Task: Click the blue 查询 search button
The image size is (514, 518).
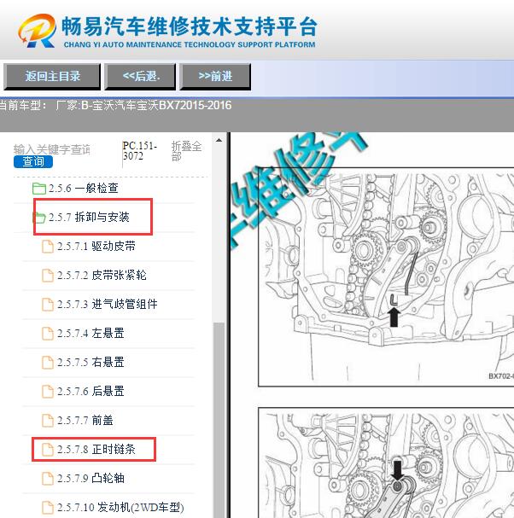Action: click(x=33, y=161)
